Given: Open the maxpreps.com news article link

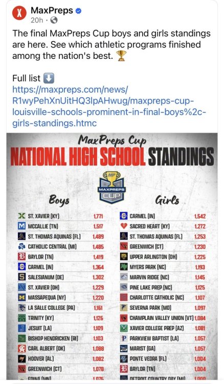Looking at the screenshot, I should [109, 106].
